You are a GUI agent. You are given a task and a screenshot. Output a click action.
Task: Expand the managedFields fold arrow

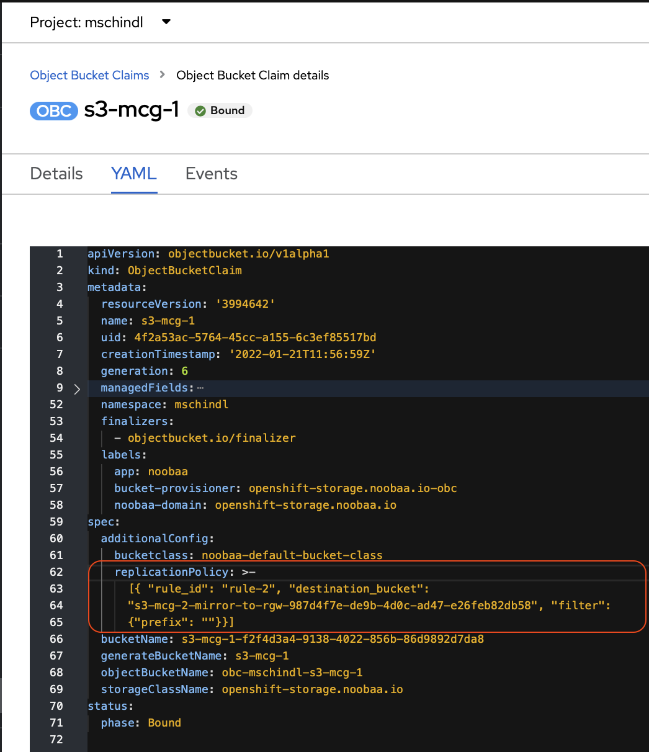(77, 388)
